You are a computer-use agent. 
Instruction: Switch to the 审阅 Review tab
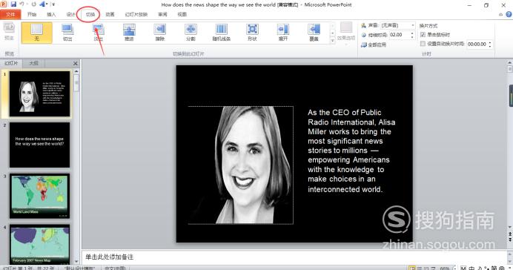[162, 14]
